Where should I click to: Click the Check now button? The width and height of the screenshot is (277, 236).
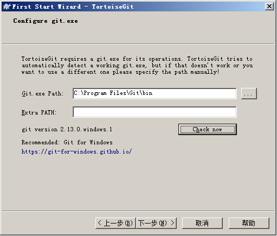pyautogui.click(x=208, y=130)
